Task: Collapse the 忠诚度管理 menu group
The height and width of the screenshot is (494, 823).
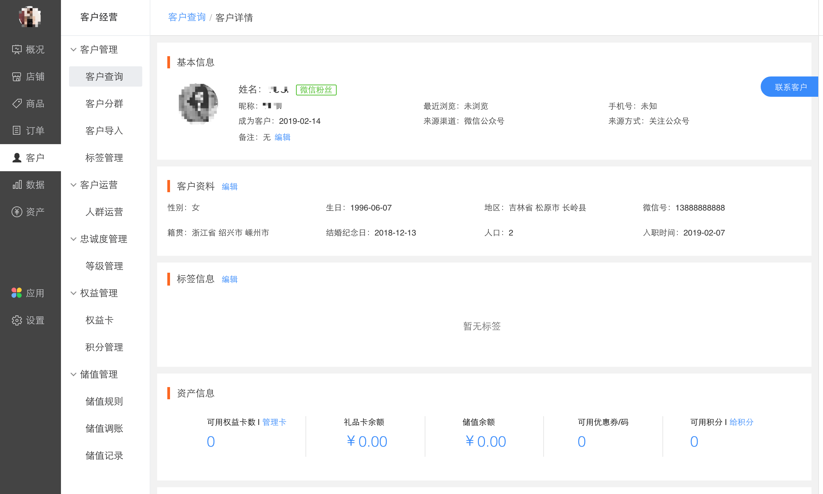Action: tap(103, 239)
